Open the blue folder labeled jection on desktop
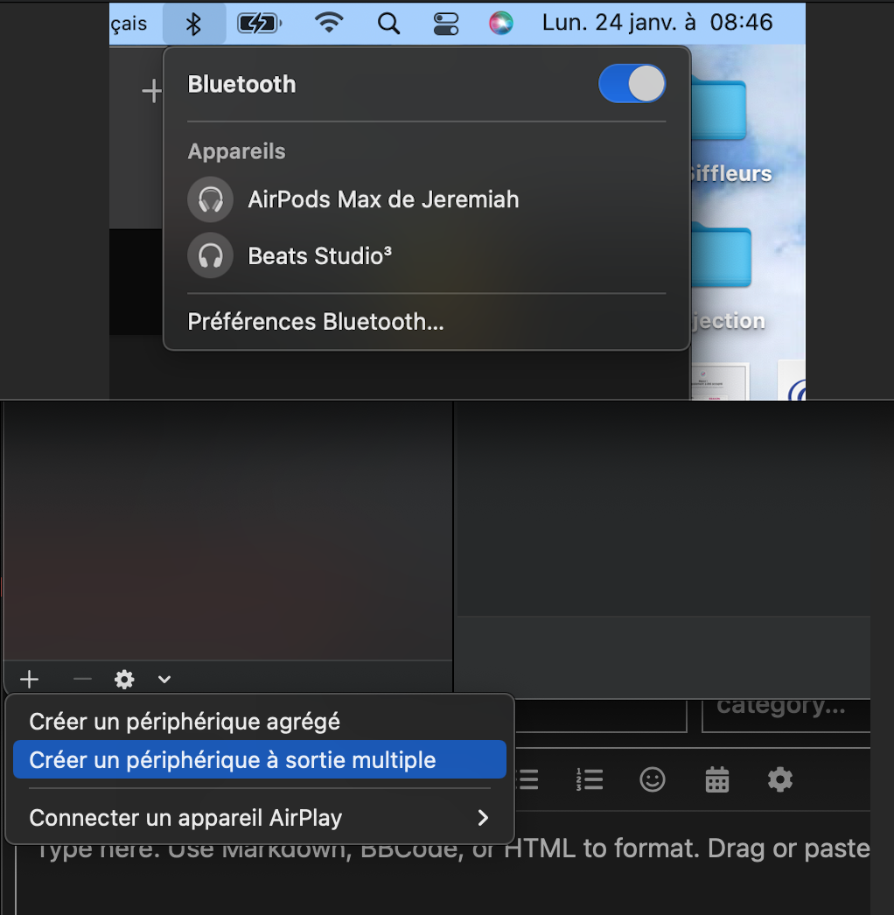This screenshot has width=894, height=915. coord(722,255)
